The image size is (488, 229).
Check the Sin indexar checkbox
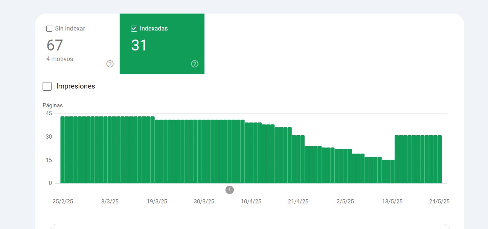click(x=49, y=28)
